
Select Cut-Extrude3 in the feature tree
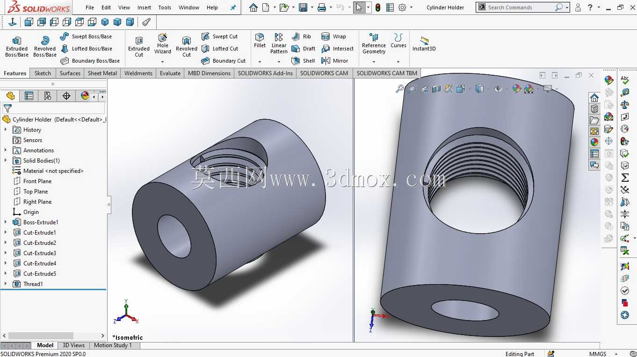point(35,253)
